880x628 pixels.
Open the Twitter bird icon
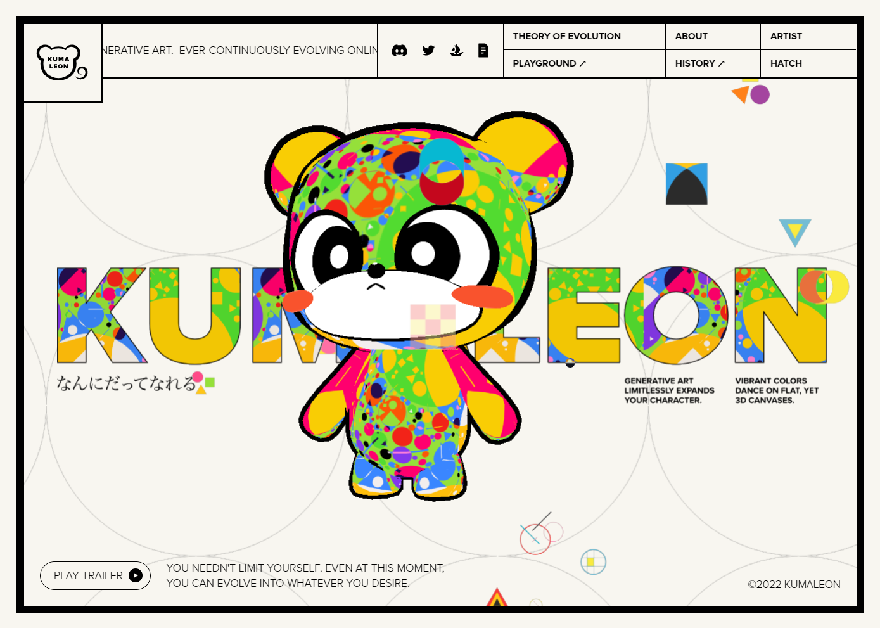click(x=428, y=51)
